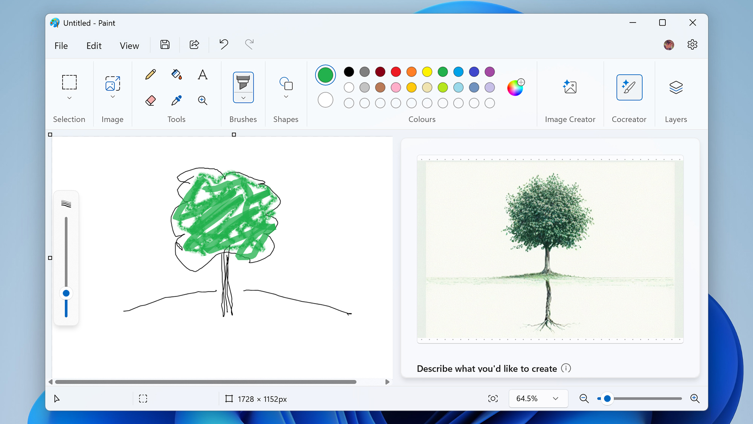Expand the Brushes dropdown
Image resolution: width=753 pixels, height=424 pixels.
click(243, 98)
